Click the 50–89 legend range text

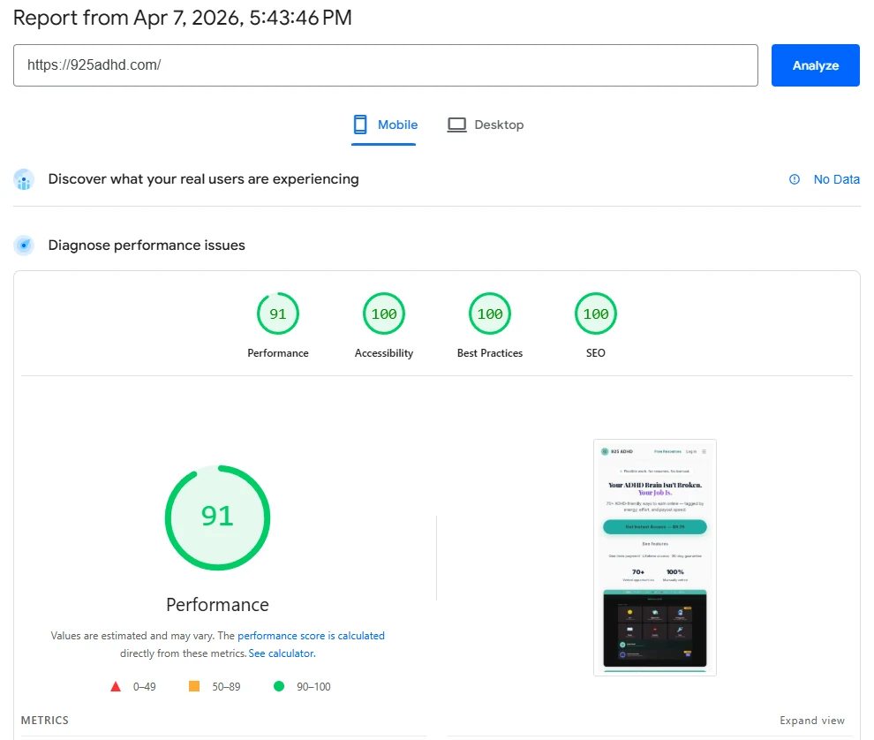[x=226, y=687]
